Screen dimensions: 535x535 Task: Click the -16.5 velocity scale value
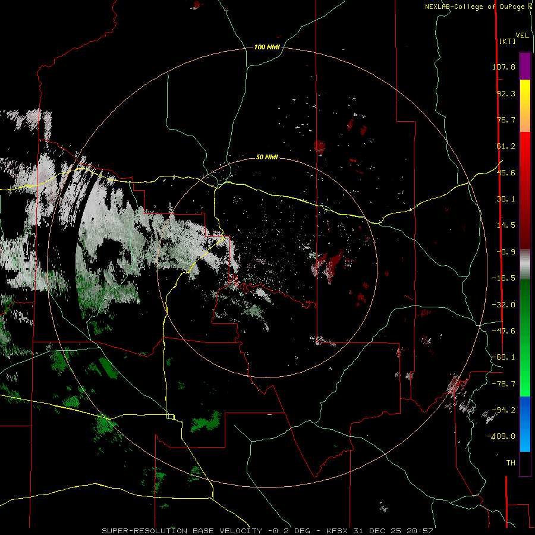point(503,278)
